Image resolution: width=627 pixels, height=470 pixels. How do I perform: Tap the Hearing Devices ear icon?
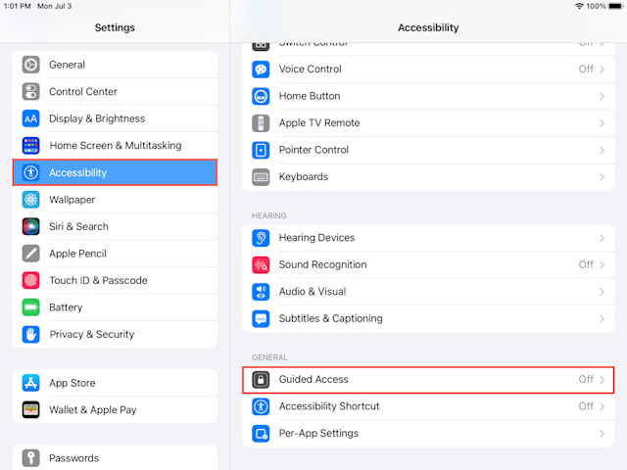tap(261, 238)
